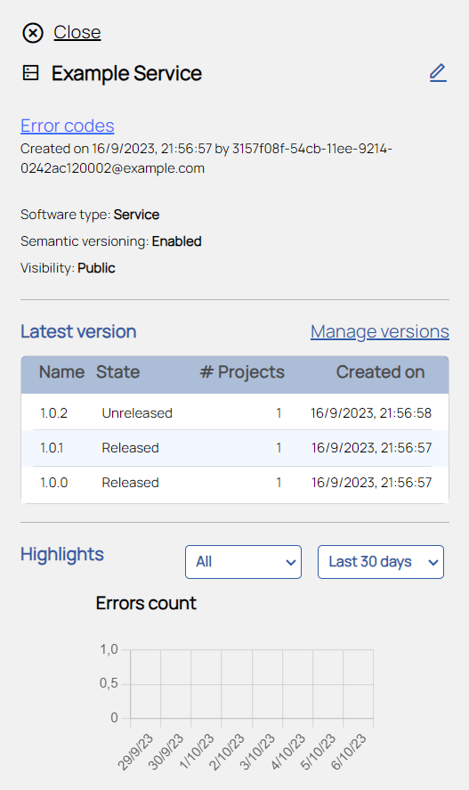Click the 0,5 y-axis label
The image size is (469, 790).
[109, 684]
